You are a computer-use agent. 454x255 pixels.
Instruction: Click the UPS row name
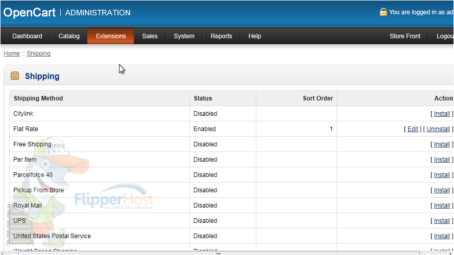(x=19, y=221)
